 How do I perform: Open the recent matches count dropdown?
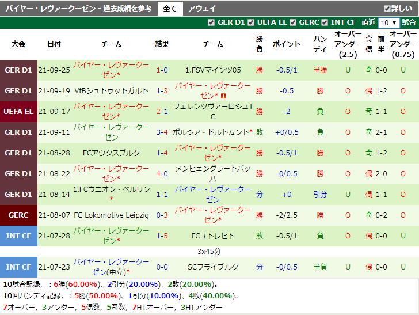(389, 22)
